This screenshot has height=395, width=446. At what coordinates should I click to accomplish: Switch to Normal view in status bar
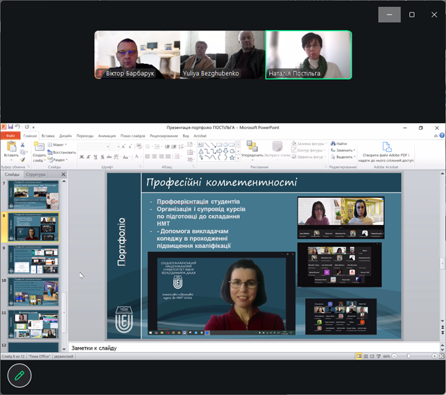[x=359, y=356]
